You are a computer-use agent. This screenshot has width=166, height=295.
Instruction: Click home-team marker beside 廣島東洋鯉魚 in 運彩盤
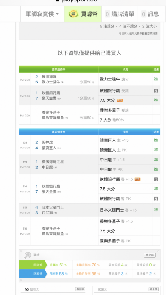pyautogui.click(x=66, y=234)
